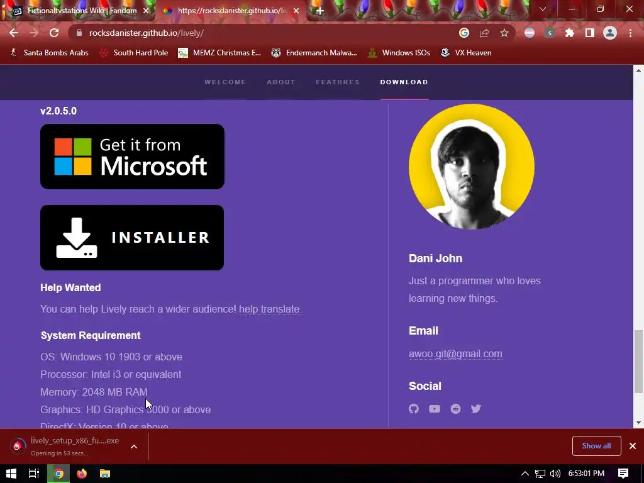Bookmark this tab with the star icon
Image resolution: width=644 pixels, height=483 pixels.
(x=504, y=33)
